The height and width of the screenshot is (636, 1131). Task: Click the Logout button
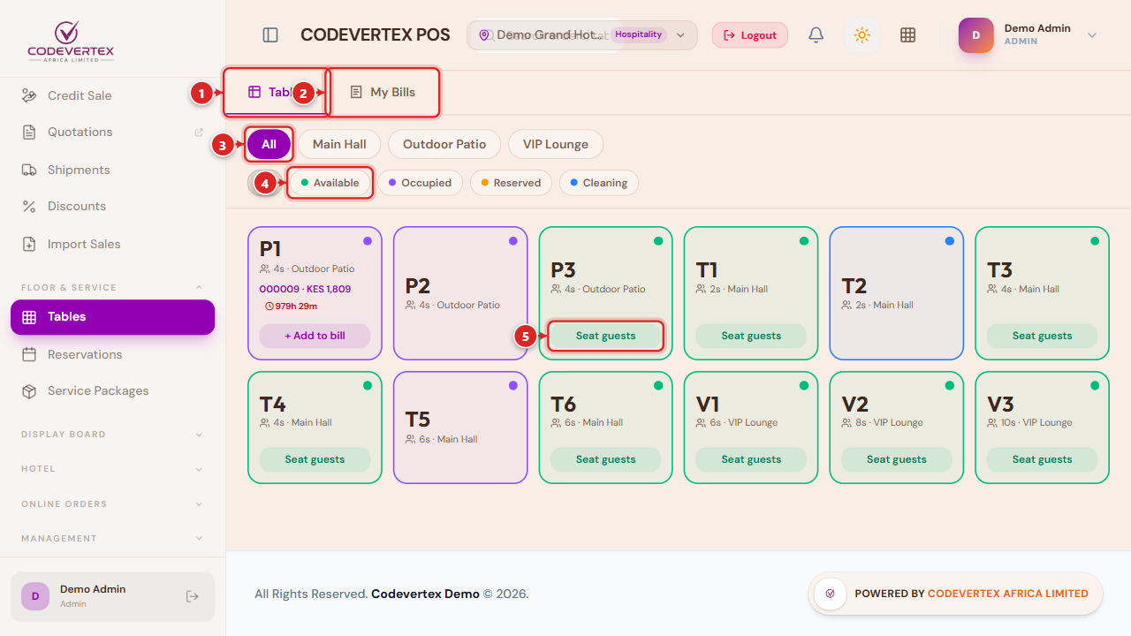[750, 35]
